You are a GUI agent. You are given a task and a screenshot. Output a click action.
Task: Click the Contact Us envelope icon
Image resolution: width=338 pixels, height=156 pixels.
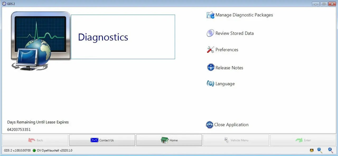coord(94,140)
